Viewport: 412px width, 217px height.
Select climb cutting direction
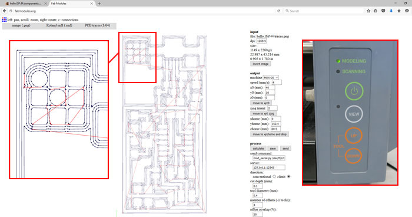point(289,176)
